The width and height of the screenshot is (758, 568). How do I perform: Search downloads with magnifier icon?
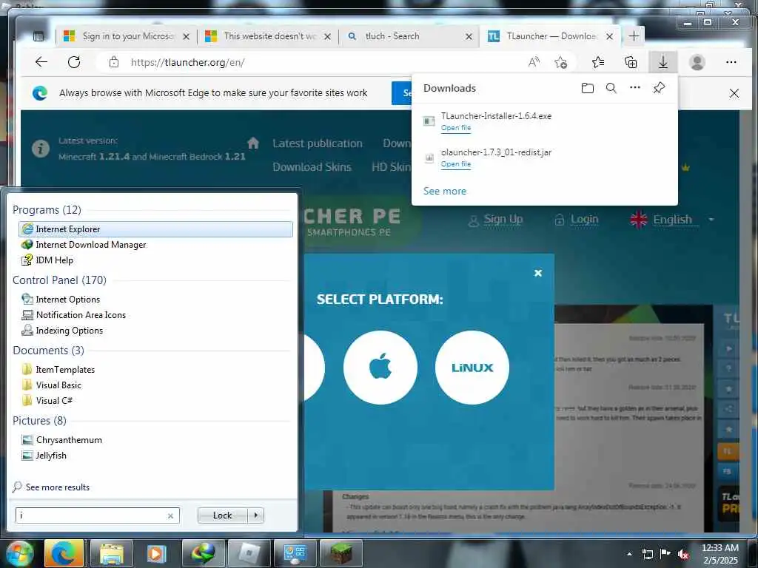click(611, 88)
